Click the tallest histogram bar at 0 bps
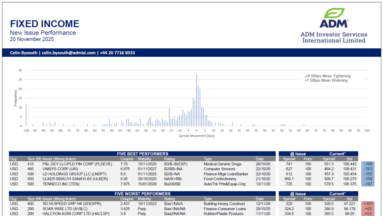This screenshot has height=216, width=383. (196, 100)
